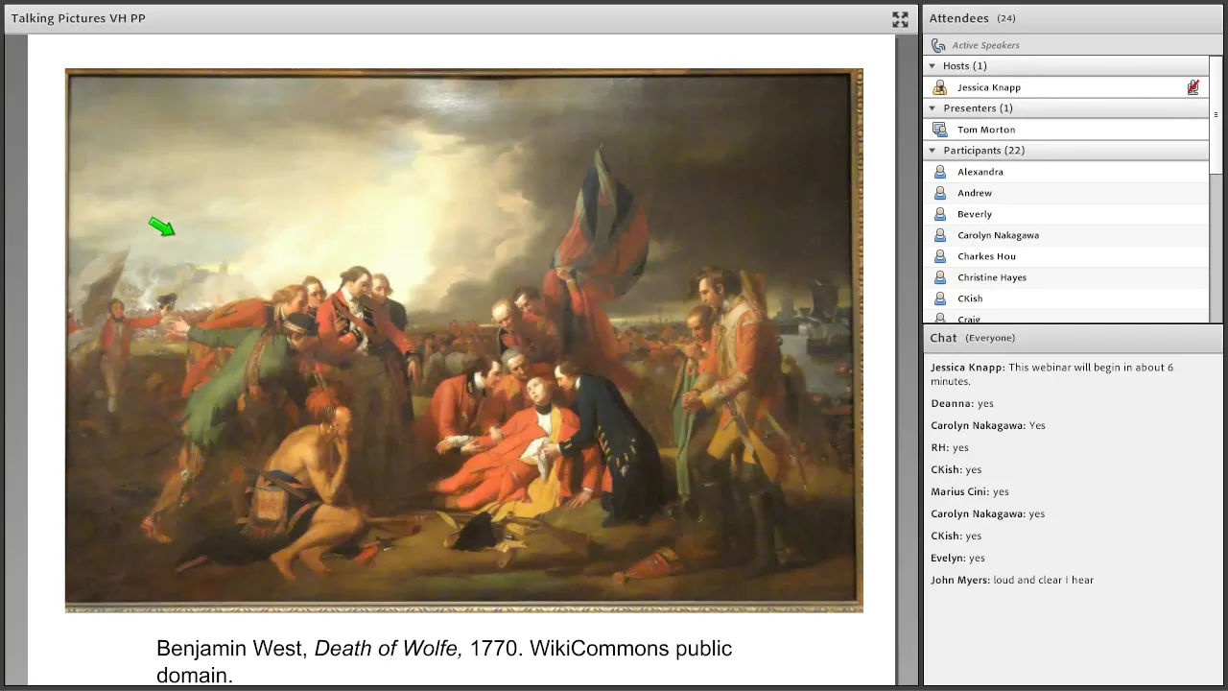
Task: Select Charkes Hou in participants list
Action: click(x=1066, y=256)
